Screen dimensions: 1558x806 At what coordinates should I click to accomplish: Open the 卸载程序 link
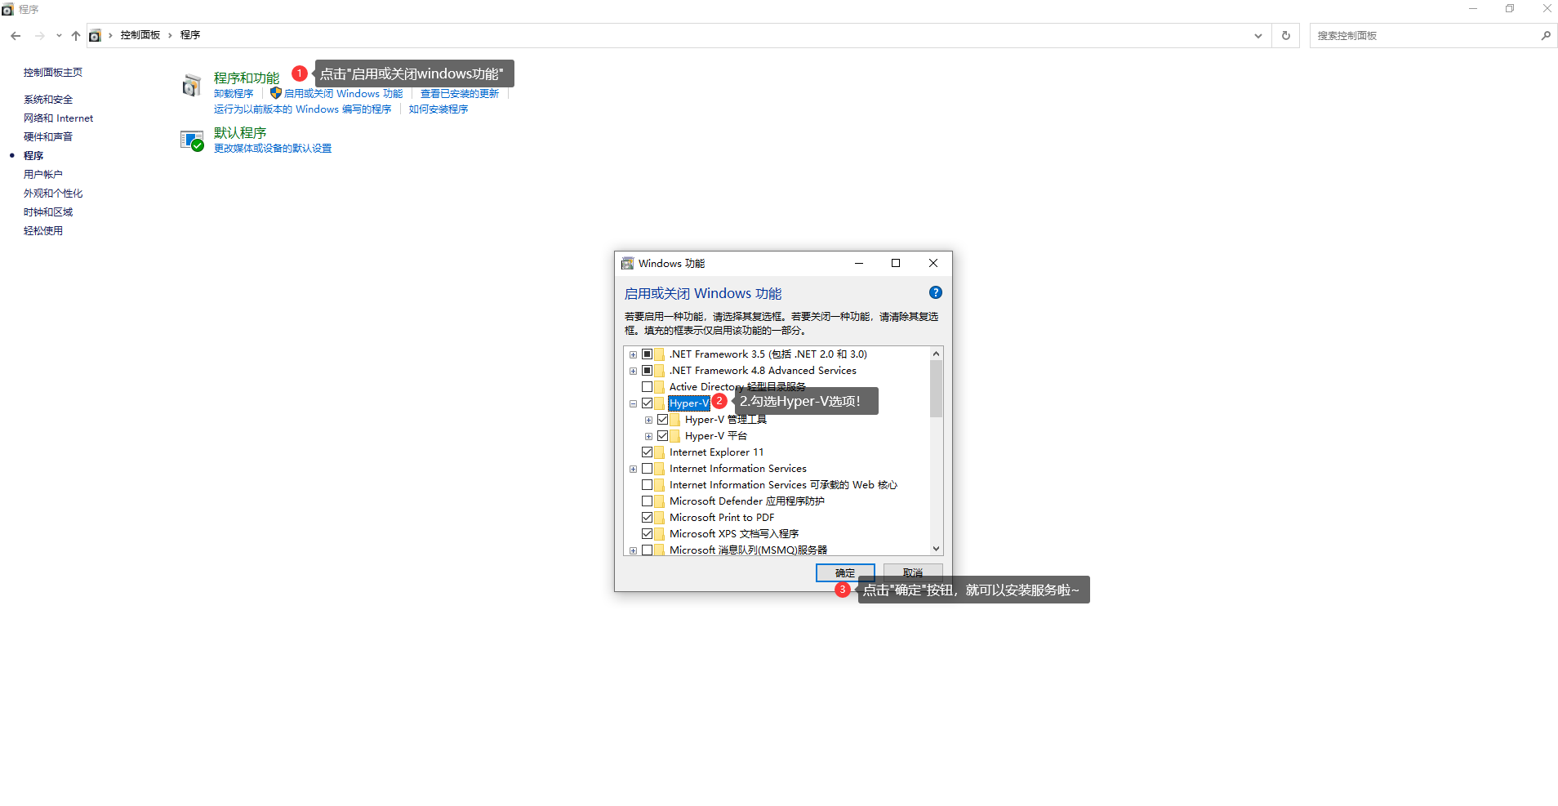click(x=234, y=94)
